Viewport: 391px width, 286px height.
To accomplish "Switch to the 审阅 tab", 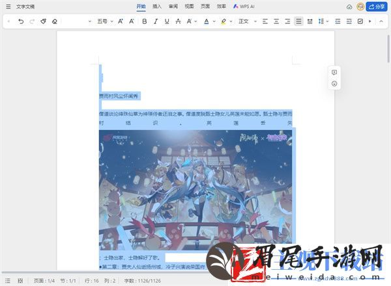I will (x=173, y=6).
